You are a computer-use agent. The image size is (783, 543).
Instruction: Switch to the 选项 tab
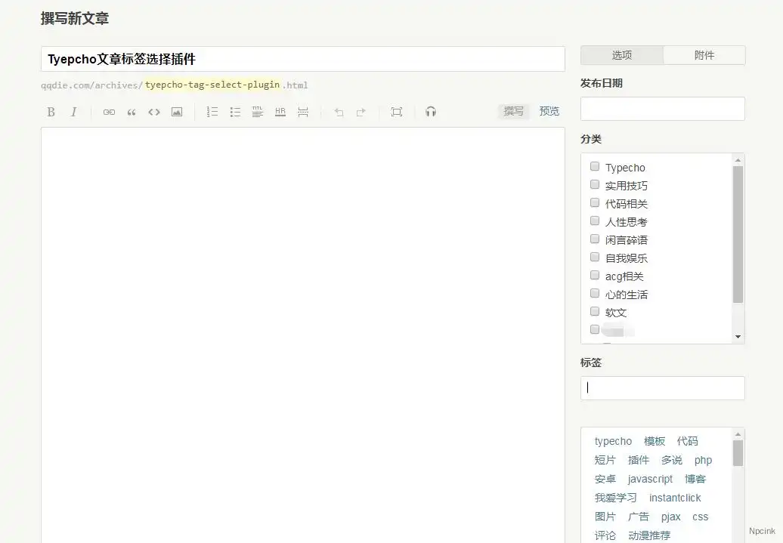click(x=622, y=55)
